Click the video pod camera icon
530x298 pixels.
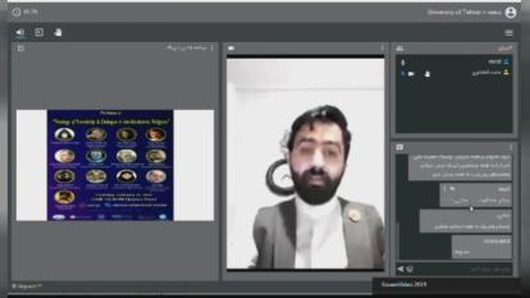[231, 48]
